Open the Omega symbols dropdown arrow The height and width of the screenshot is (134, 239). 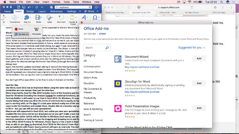click(x=99, y=17)
